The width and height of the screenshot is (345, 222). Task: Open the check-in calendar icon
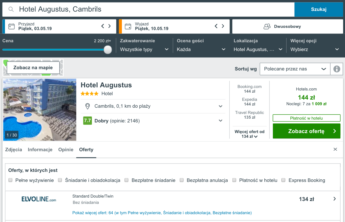click(x=11, y=26)
